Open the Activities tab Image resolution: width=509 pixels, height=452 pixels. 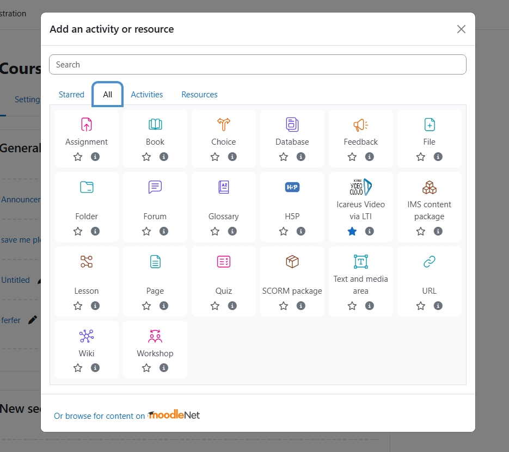[x=147, y=95]
